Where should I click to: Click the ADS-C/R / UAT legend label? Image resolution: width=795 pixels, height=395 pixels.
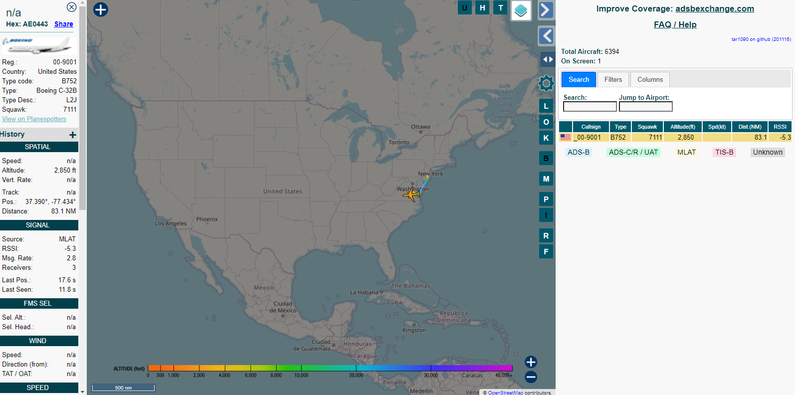(x=633, y=152)
